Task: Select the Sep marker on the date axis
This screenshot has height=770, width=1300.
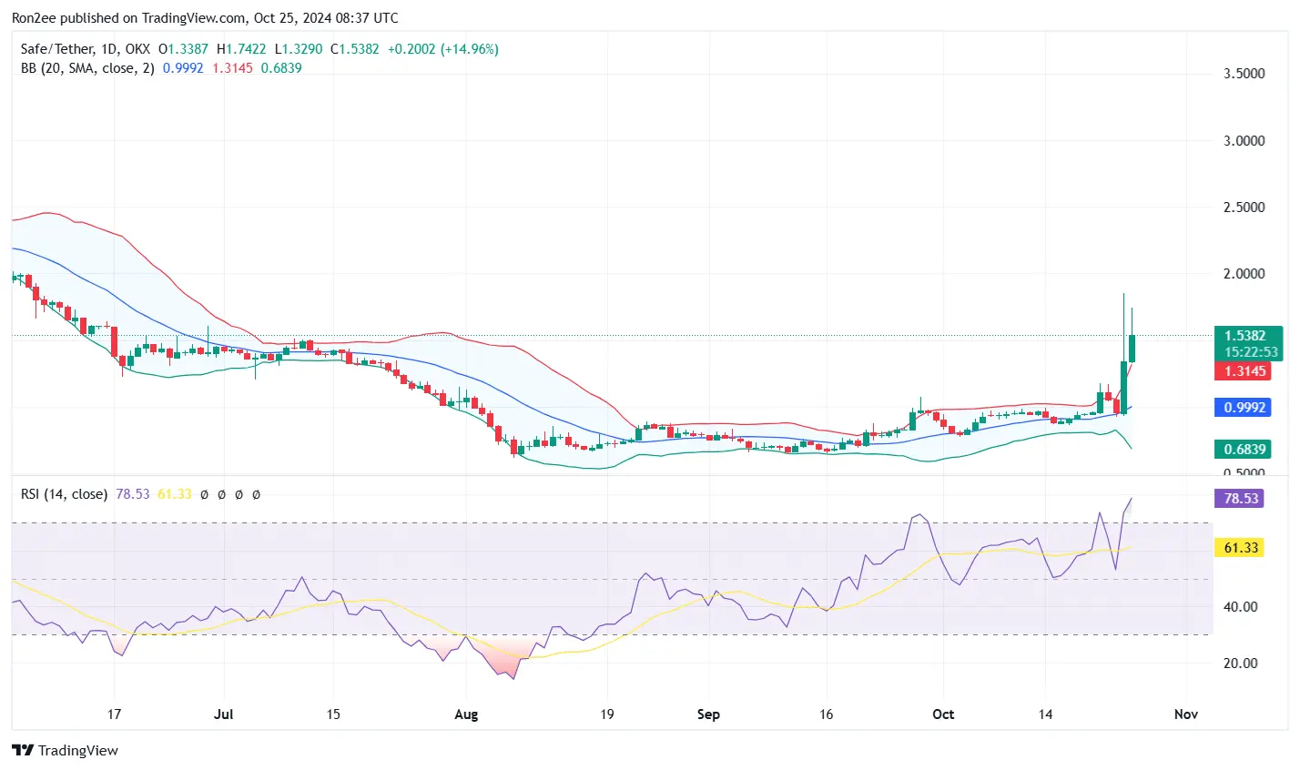Action: click(x=708, y=714)
